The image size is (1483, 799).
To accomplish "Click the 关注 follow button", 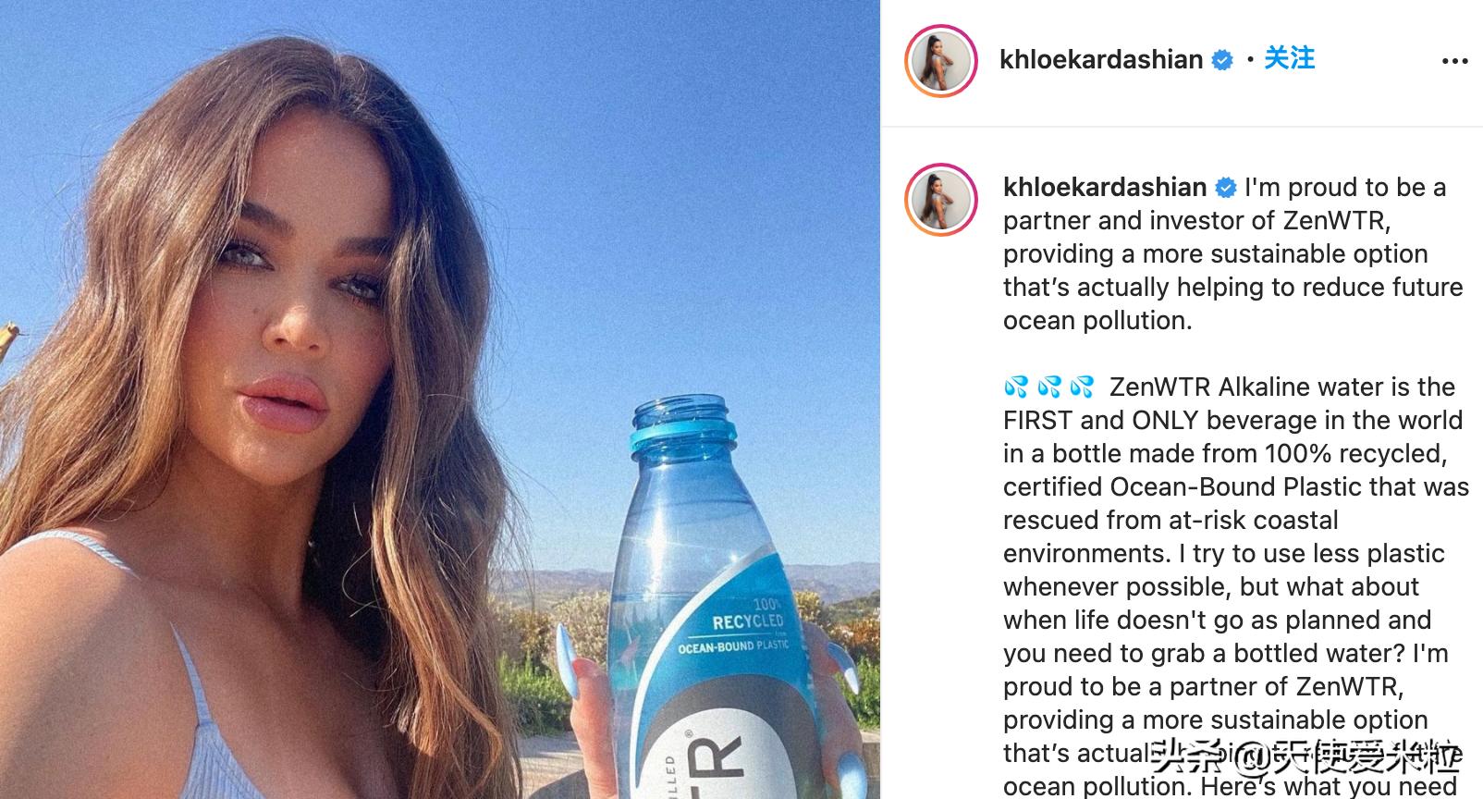I will click(x=1289, y=58).
